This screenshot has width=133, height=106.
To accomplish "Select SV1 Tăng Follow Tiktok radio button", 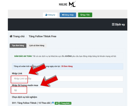I will pyautogui.click(x=53, y=103).
